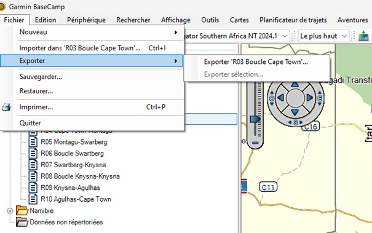The width and height of the screenshot is (372, 233).
Task: Open Planificateur de trajets menu
Action: (293, 20)
